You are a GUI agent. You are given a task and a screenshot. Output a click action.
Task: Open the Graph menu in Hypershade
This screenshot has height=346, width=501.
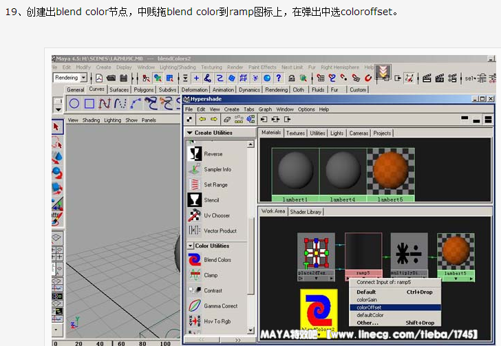point(265,109)
